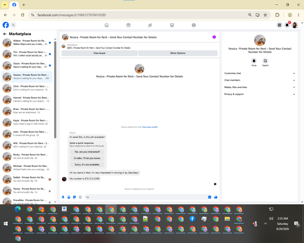The image size is (304, 243).
Task: Show hidden system tray icons chevron
Action: pos(266,224)
